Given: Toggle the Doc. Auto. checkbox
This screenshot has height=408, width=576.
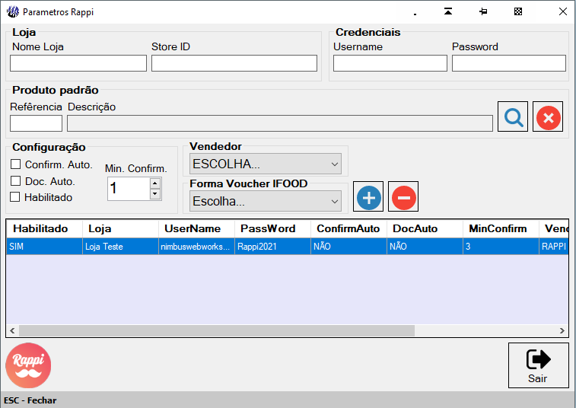Looking at the screenshot, I should click(15, 180).
